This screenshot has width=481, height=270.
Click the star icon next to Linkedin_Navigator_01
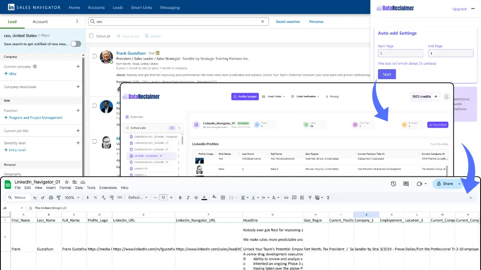(67, 182)
